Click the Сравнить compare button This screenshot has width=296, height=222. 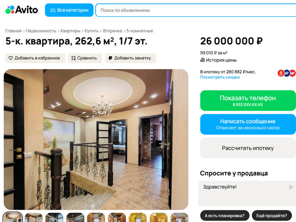point(85,58)
